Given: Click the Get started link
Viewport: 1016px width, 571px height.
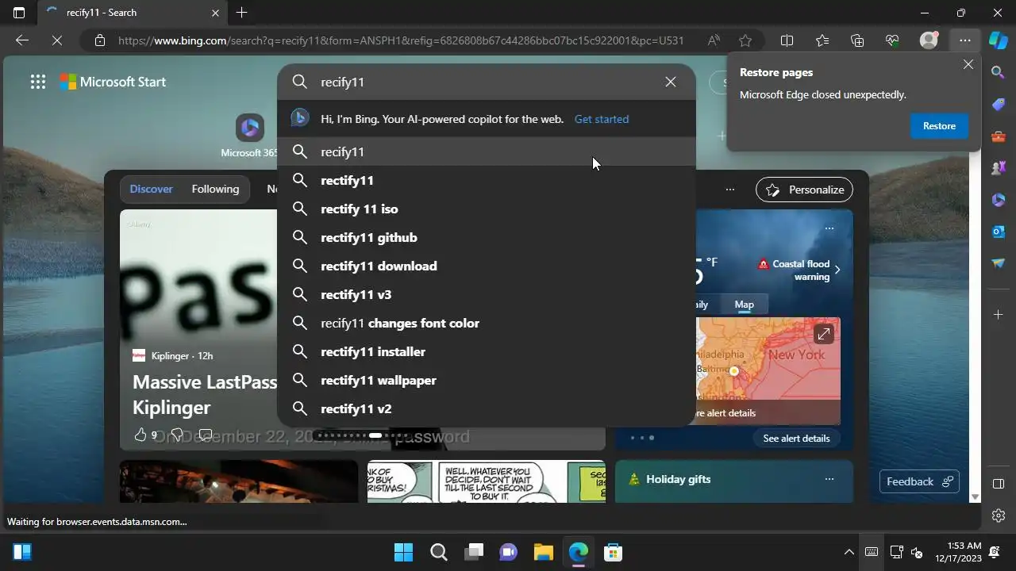Looking at the screenshot, I should click(602, 119).
